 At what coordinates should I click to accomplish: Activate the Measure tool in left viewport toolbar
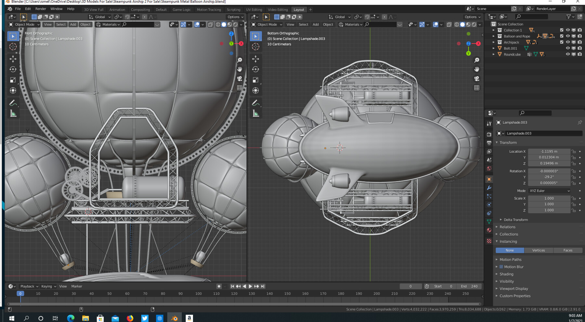click(x=13, y=112)
